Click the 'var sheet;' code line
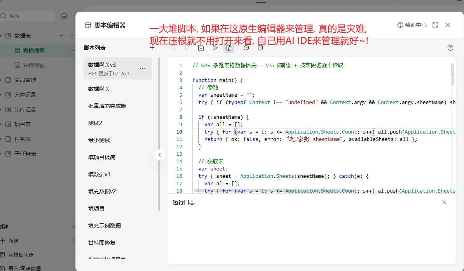464x271 pixels. (x=213, y=169)
